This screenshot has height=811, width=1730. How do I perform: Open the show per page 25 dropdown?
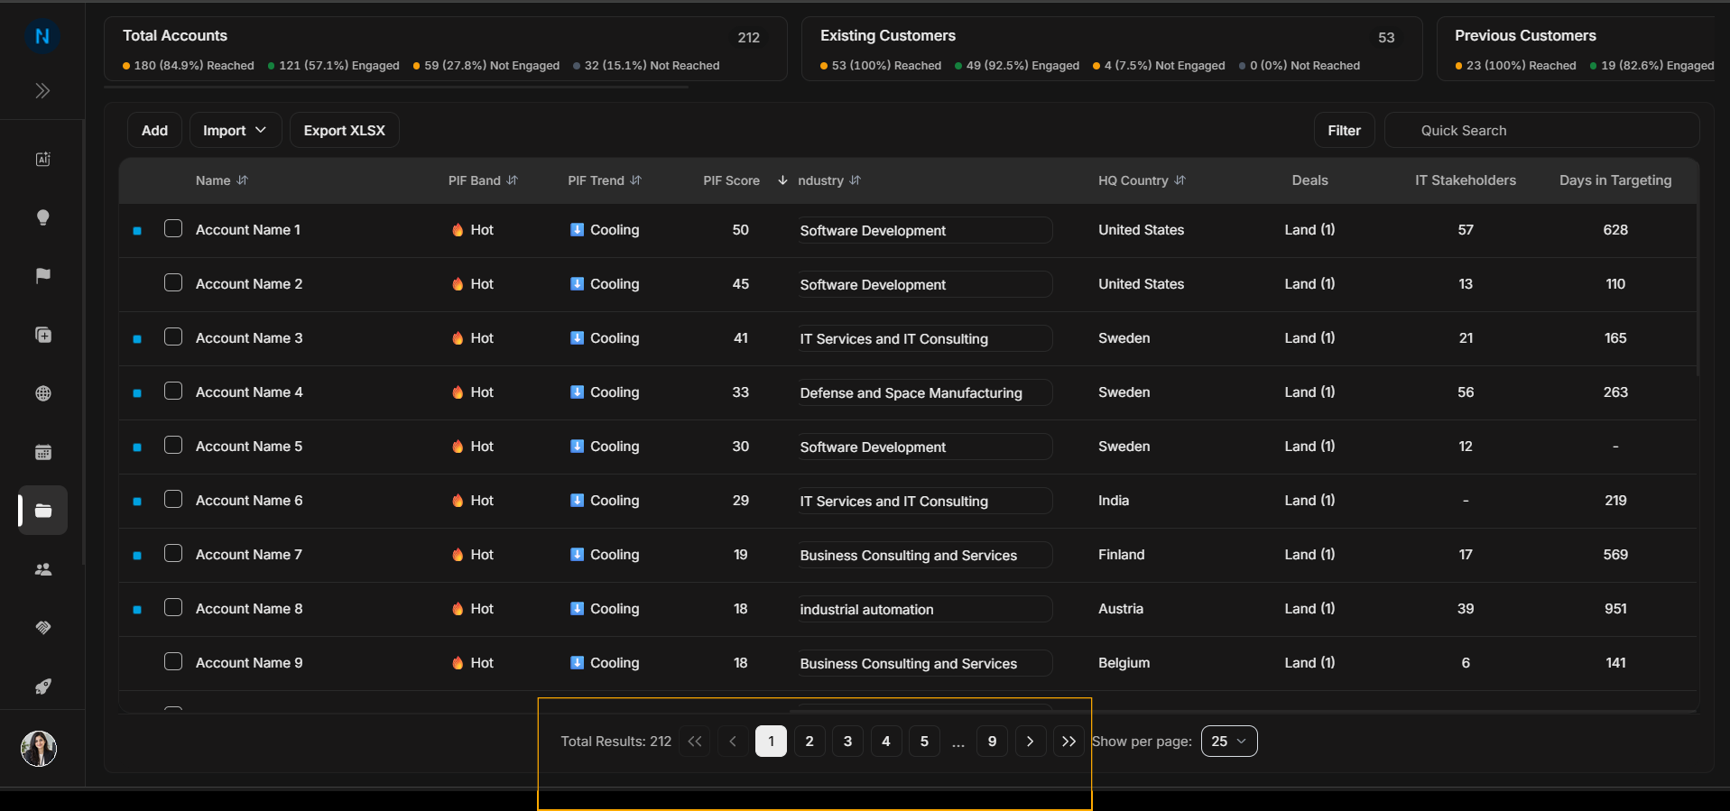coord(1229,742)
